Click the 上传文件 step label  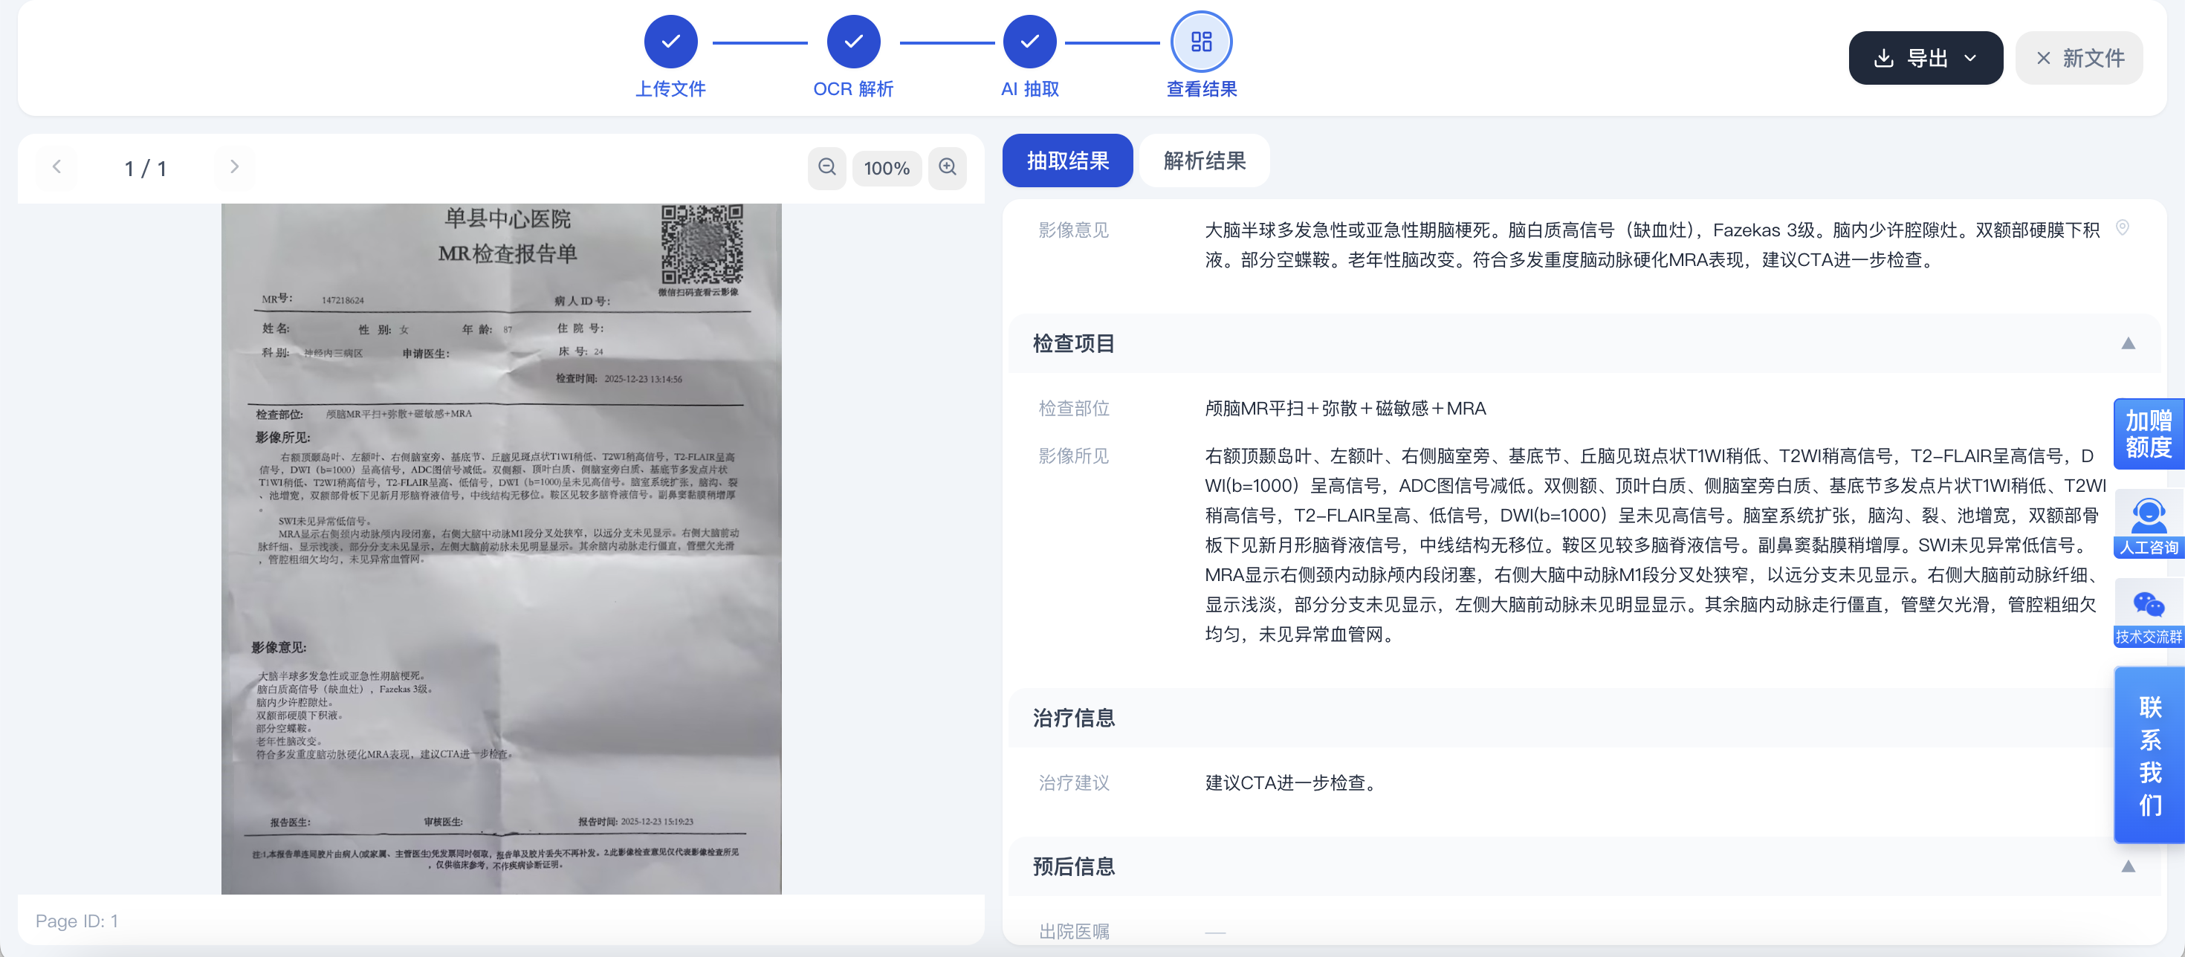(x=670, y=89)
